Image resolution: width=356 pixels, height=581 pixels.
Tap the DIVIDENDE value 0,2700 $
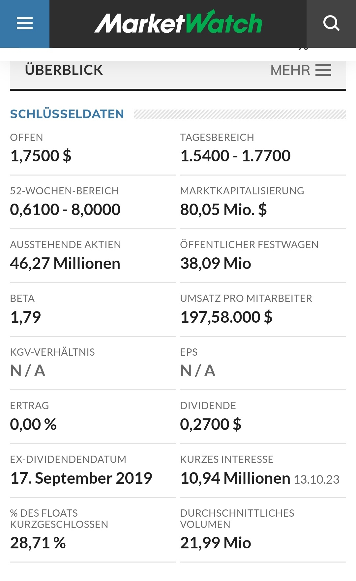tap(211, 424)
